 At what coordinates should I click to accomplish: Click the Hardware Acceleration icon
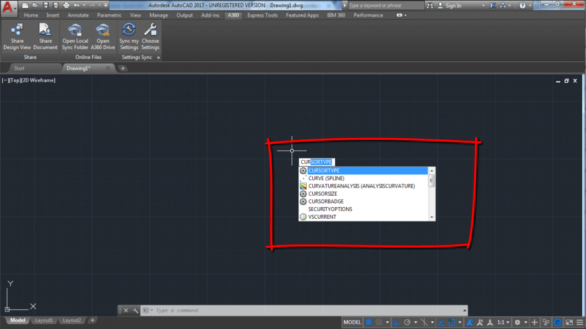558,322
